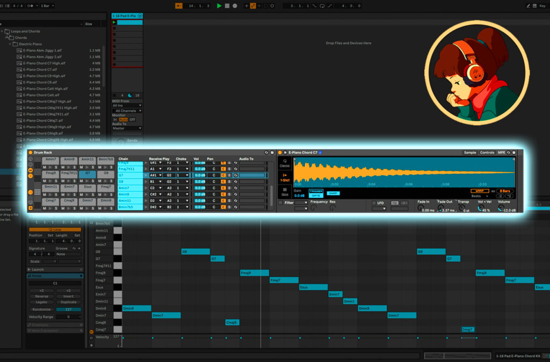Switch Simpler to 1-Shot playback mode
The height and width of the screenshot is (362, 550).
coord(284,178)
